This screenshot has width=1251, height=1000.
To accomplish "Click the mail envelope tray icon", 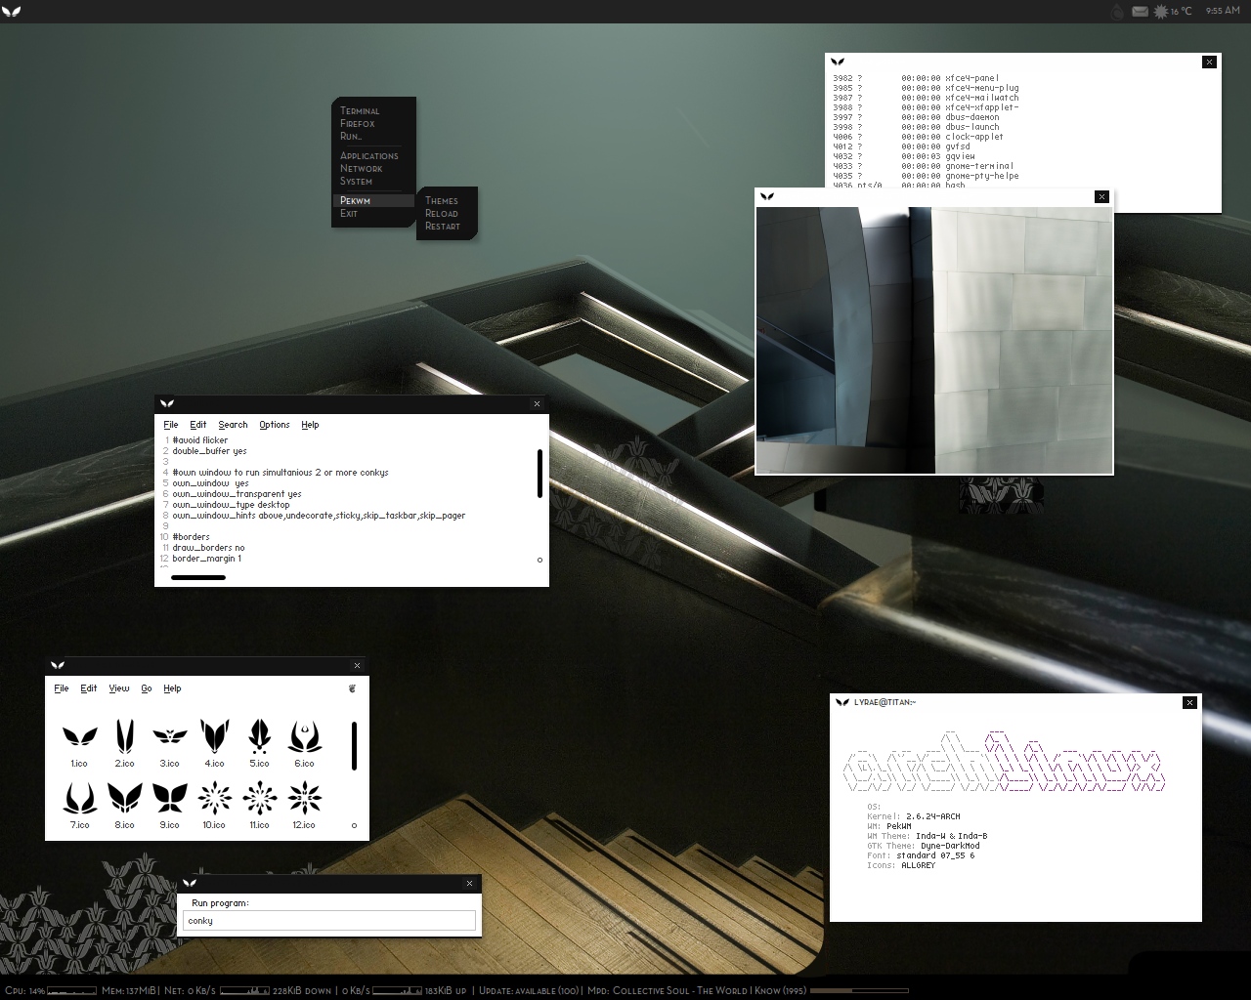I will (x=1140, y=12).
